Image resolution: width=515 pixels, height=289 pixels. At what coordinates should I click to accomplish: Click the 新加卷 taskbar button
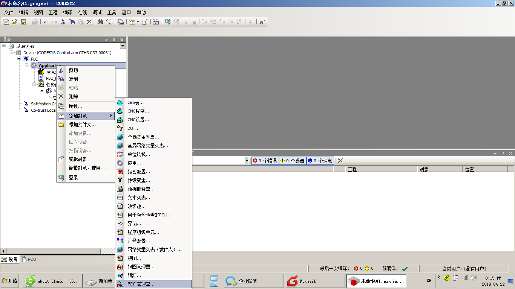pyautogui.click(x=100, y=281)
